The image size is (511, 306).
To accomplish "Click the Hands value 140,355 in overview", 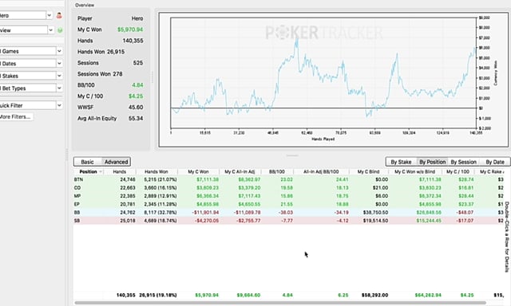I will (x=133, y=41).
